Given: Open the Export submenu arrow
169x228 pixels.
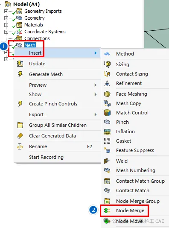Looking at the screenshot, I should [x=96, y=114].
